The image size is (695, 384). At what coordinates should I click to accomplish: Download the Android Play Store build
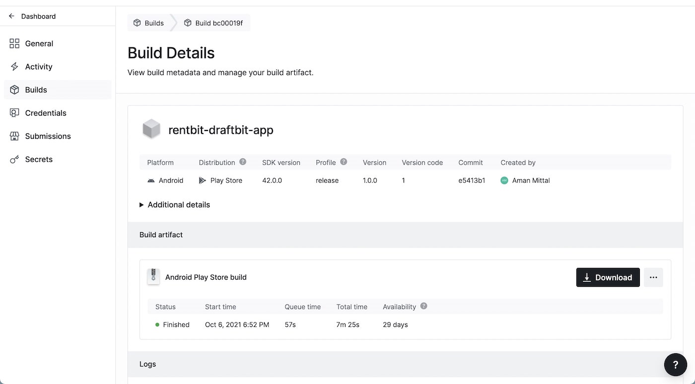coord(608,277)
